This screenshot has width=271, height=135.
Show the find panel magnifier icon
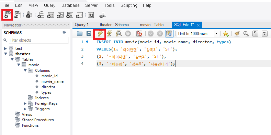pyautogui.click(x=246, y=34)
